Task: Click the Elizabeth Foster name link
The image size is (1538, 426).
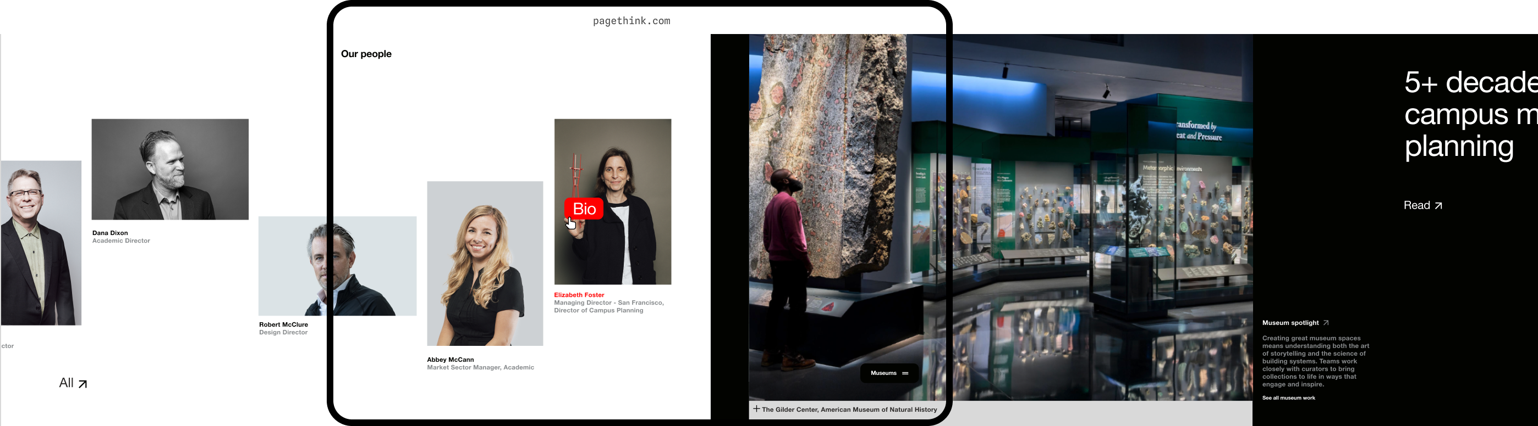Action: pos(579,295)
